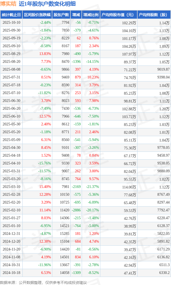Click the 户均持股数（股） header
Screen dimensions: 171x285
(x=154, y=15)
